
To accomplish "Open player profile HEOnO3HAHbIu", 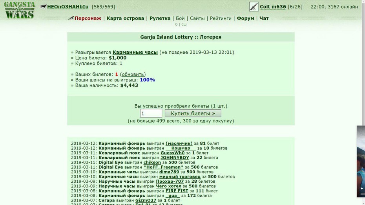I will (x=68, y=7).
